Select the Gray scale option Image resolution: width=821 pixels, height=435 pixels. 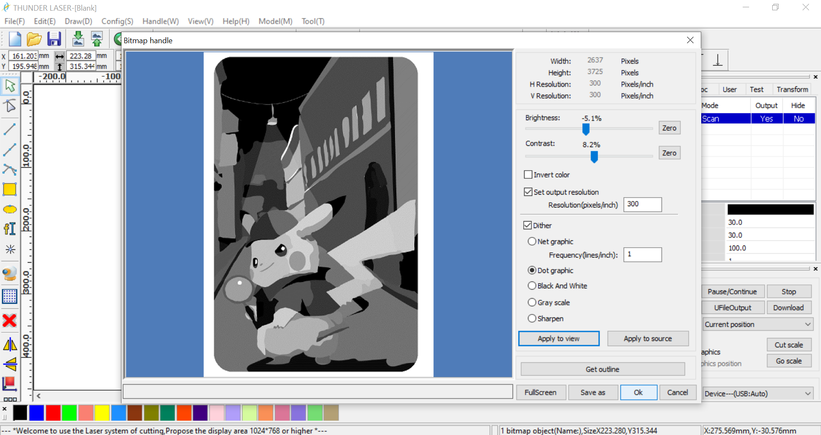532,302
